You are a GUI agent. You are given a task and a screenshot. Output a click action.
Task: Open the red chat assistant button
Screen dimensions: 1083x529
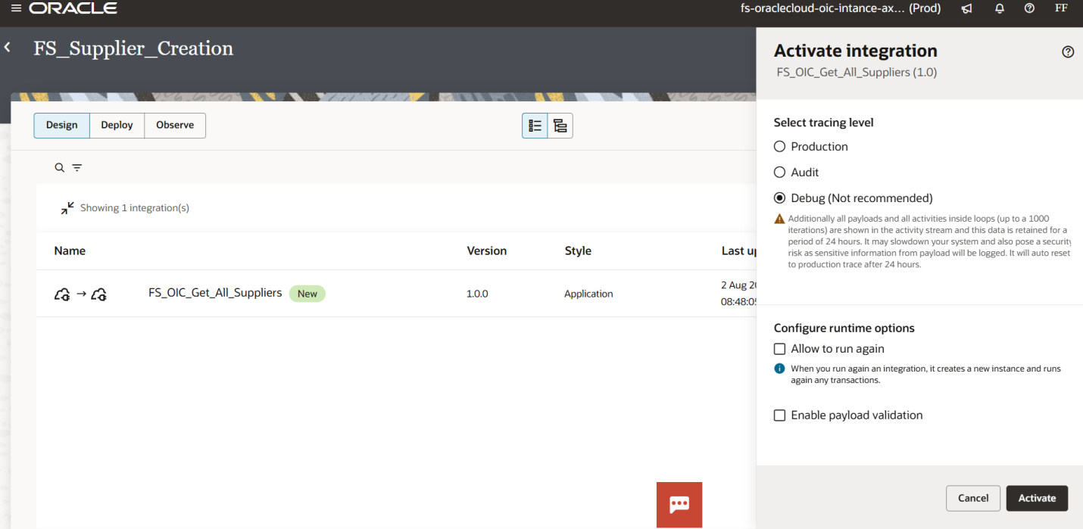[x=679, y=505]
